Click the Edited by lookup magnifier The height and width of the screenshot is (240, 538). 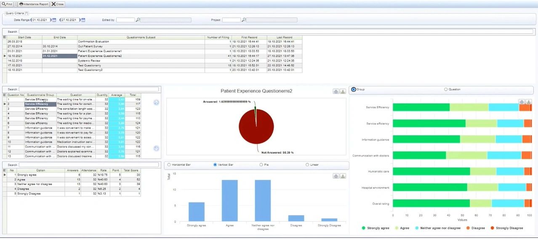click(138, 20)
